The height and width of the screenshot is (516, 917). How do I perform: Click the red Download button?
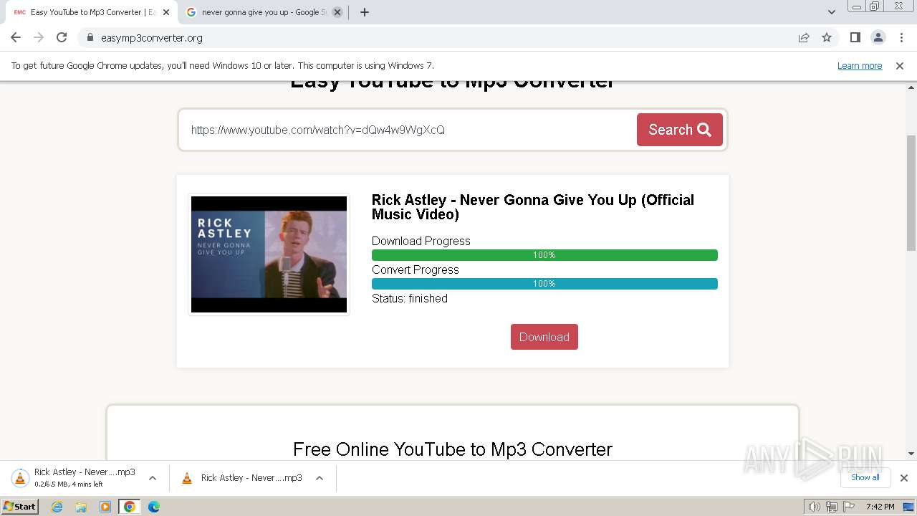544,337
